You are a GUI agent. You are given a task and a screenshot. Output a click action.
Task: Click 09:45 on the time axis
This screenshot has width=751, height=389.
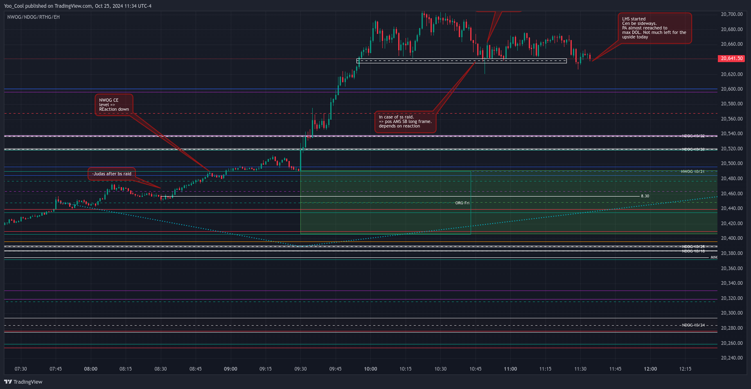(x=336, y=369)
